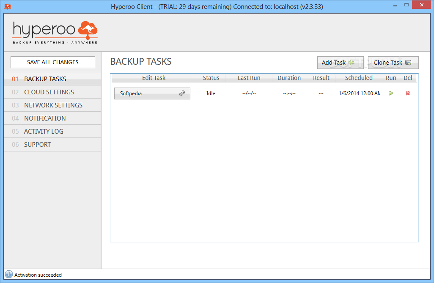This screenshot has width=434, height=283.
Task: Click the info icon in status bar
Action: (9, 274)
